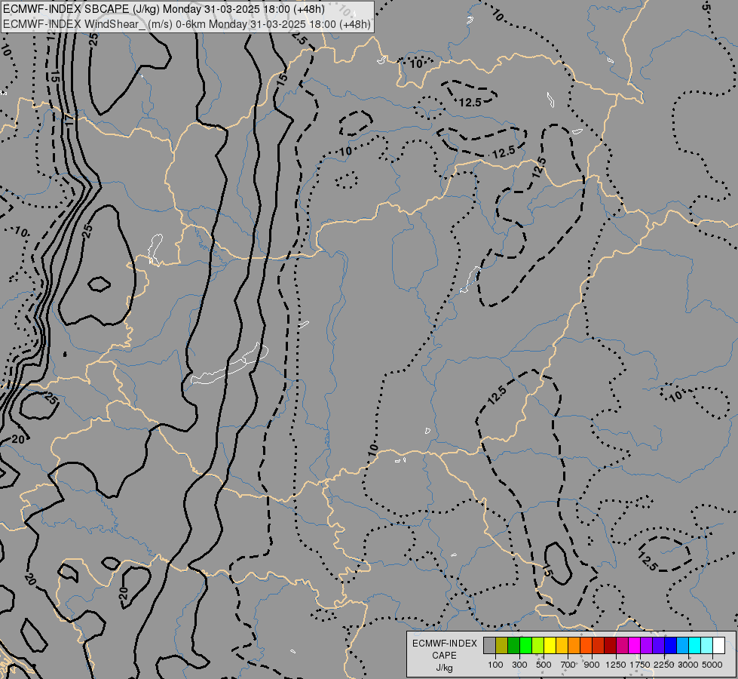Viewport: 738px width, 679px height.
Task: Click the legend value 5000
Action: [712, 665]
